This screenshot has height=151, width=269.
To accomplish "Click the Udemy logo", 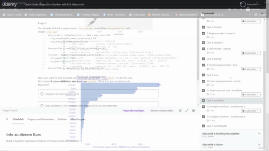I will tap(9, 4).
